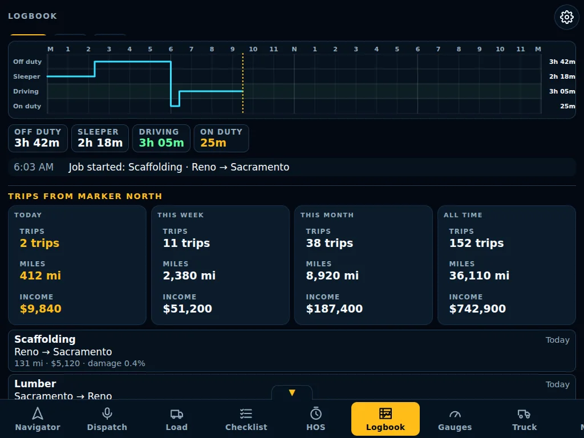Select the Logbook tab

click(x=385, y=419)
